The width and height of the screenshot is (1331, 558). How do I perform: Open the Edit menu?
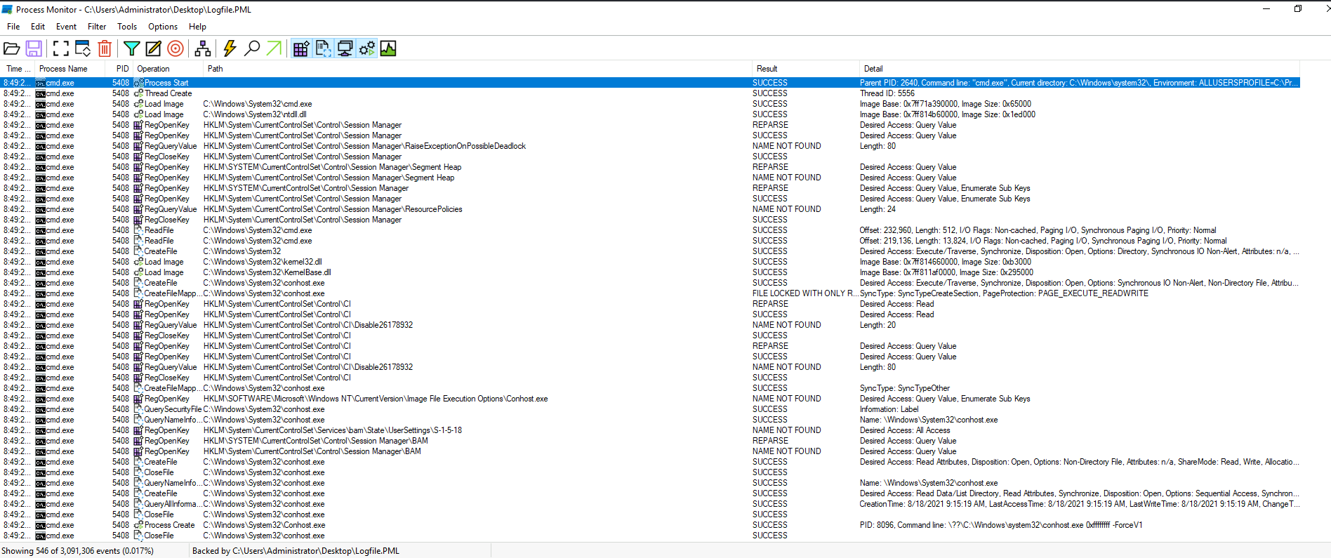(38, 27)
